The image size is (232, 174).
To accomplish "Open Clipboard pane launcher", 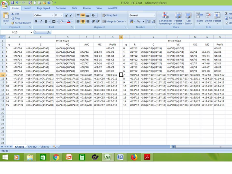I will tap(30, 27).
